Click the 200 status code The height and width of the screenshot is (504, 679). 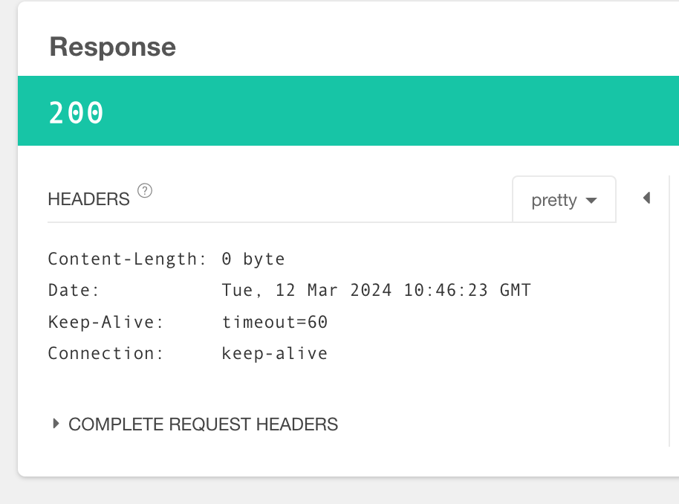click(77, 113)
